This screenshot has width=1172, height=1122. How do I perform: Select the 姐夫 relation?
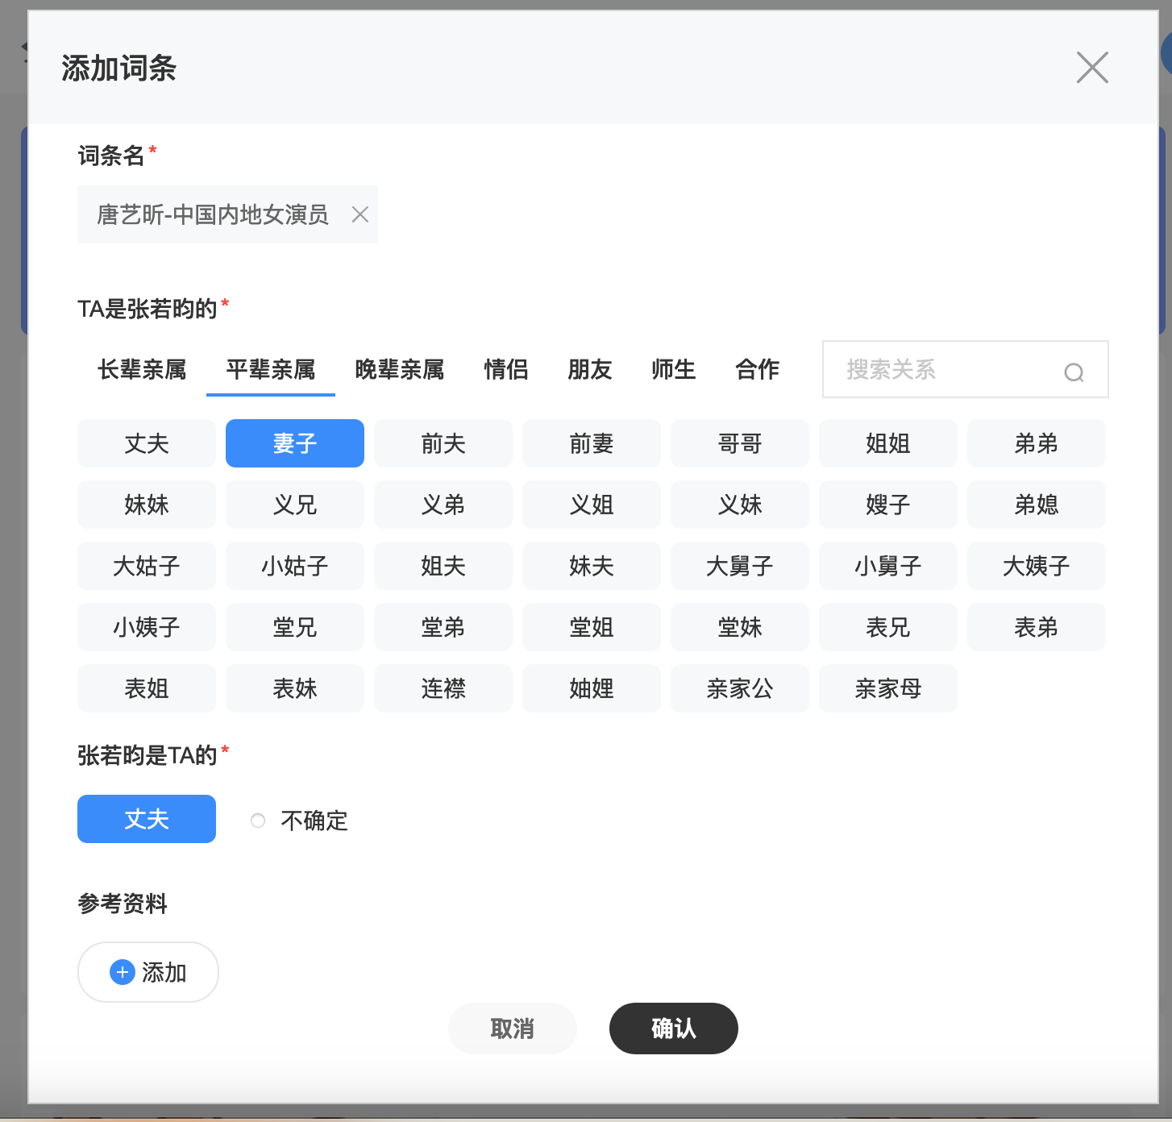coord(443,566)
